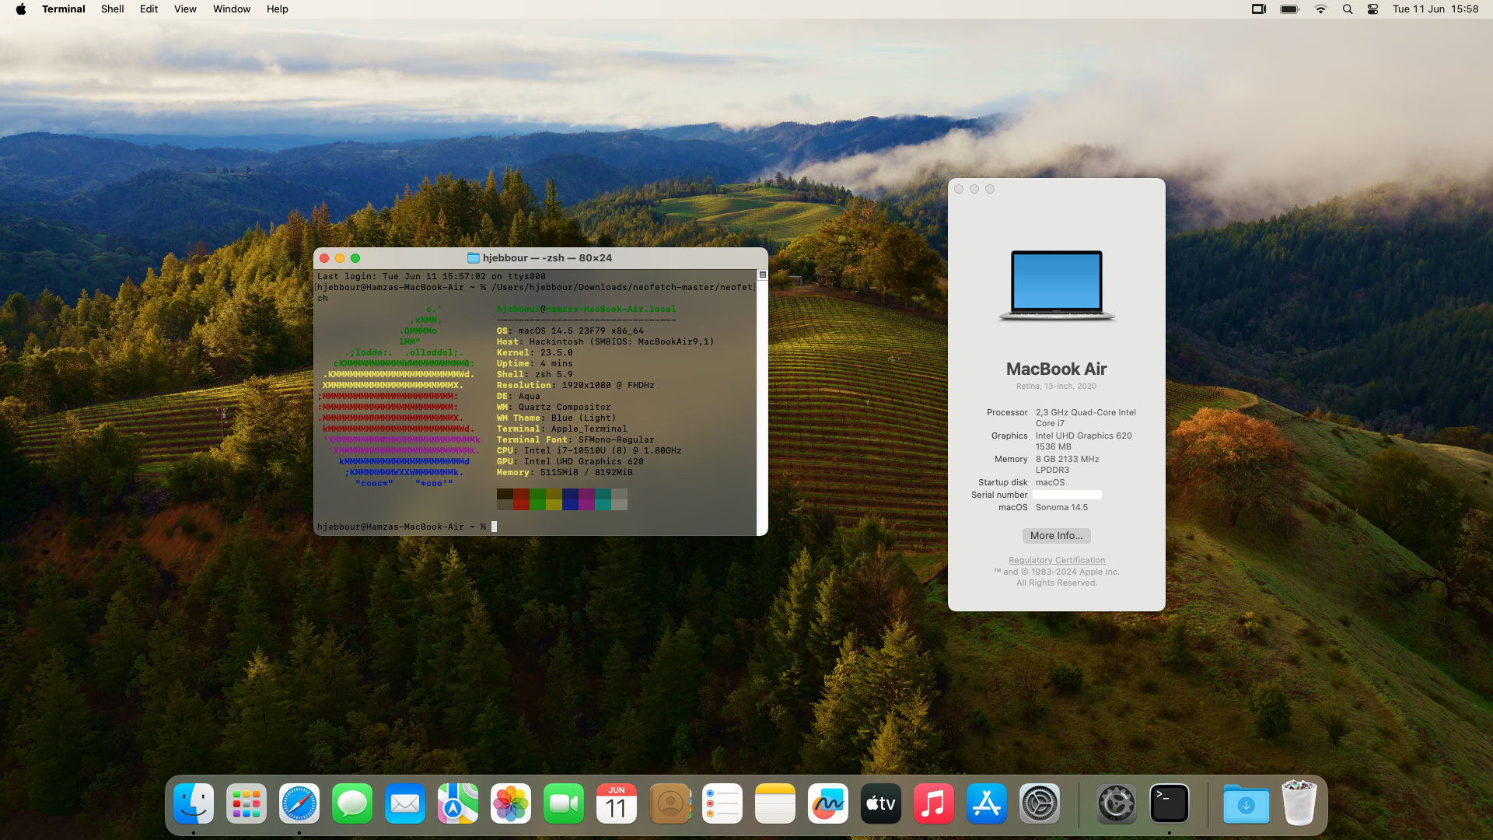This screenshot has height=840, width=1493.
Task: Click the red color block in neofetch
Action: (521, 499)
